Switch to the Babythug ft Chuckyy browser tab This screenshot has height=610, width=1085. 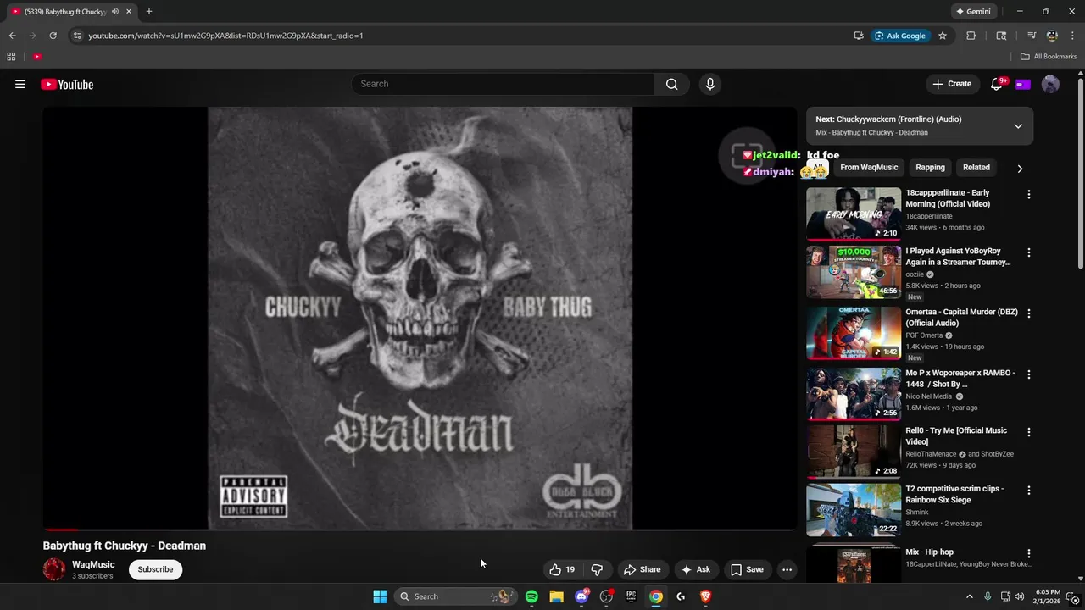pos(70,12)
